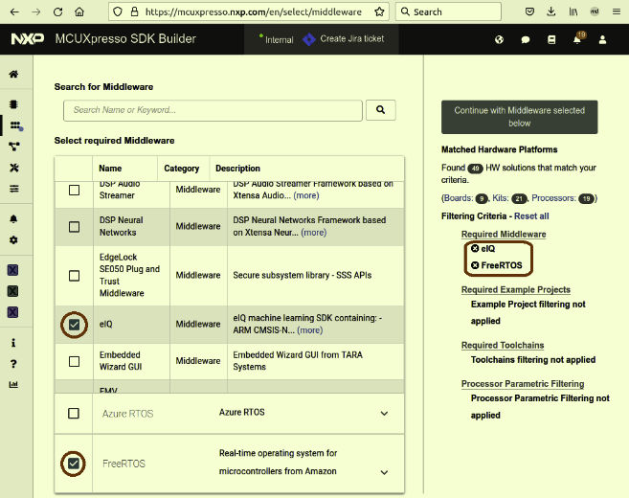Click the site lock padlock icon
629x498 pixels.
(135, 11)
